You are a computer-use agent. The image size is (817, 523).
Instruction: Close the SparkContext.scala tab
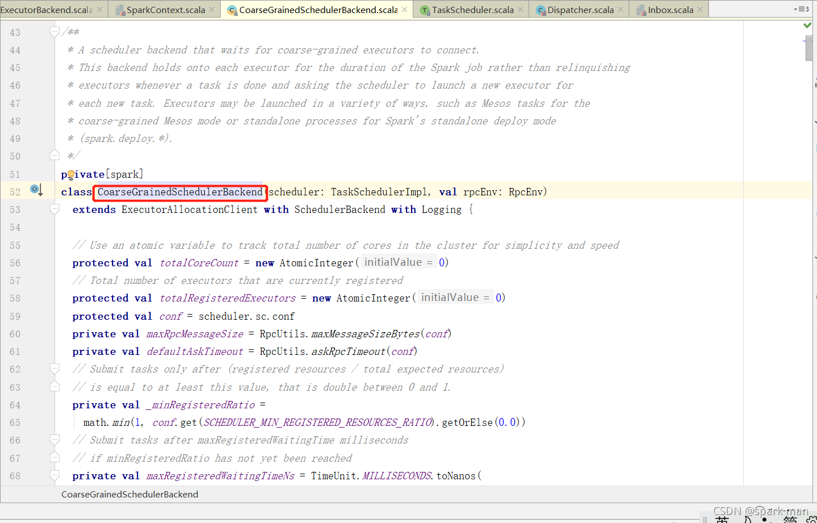(x=212, y=10)
